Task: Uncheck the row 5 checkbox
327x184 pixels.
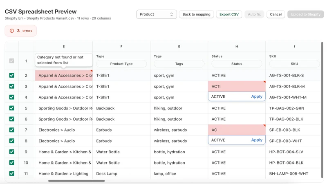Action: point(12,108)
